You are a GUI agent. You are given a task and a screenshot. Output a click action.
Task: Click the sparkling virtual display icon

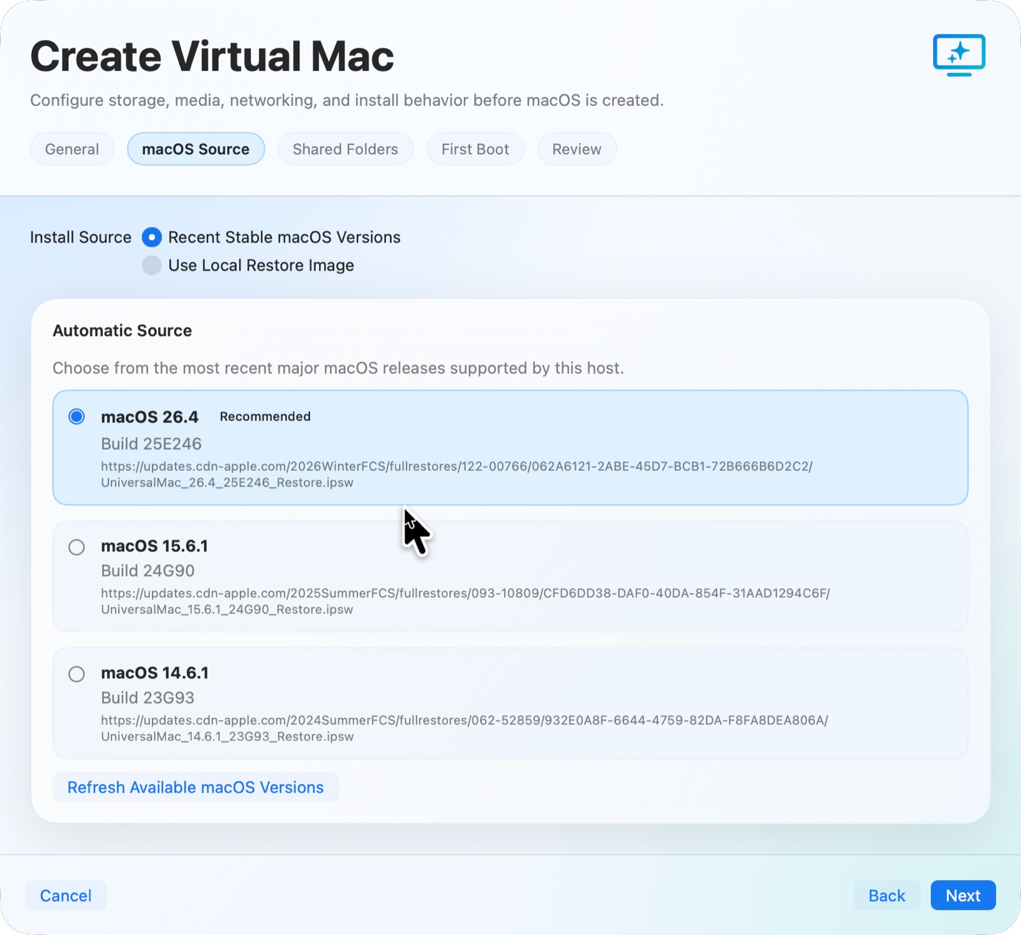pyautogui.click(x=960, y=55)
